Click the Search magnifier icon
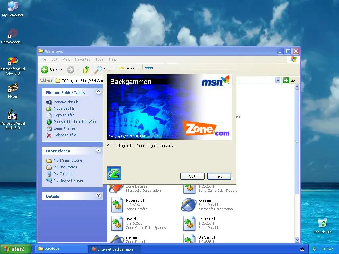Screen dimensions: 339x254 point(98,69)
